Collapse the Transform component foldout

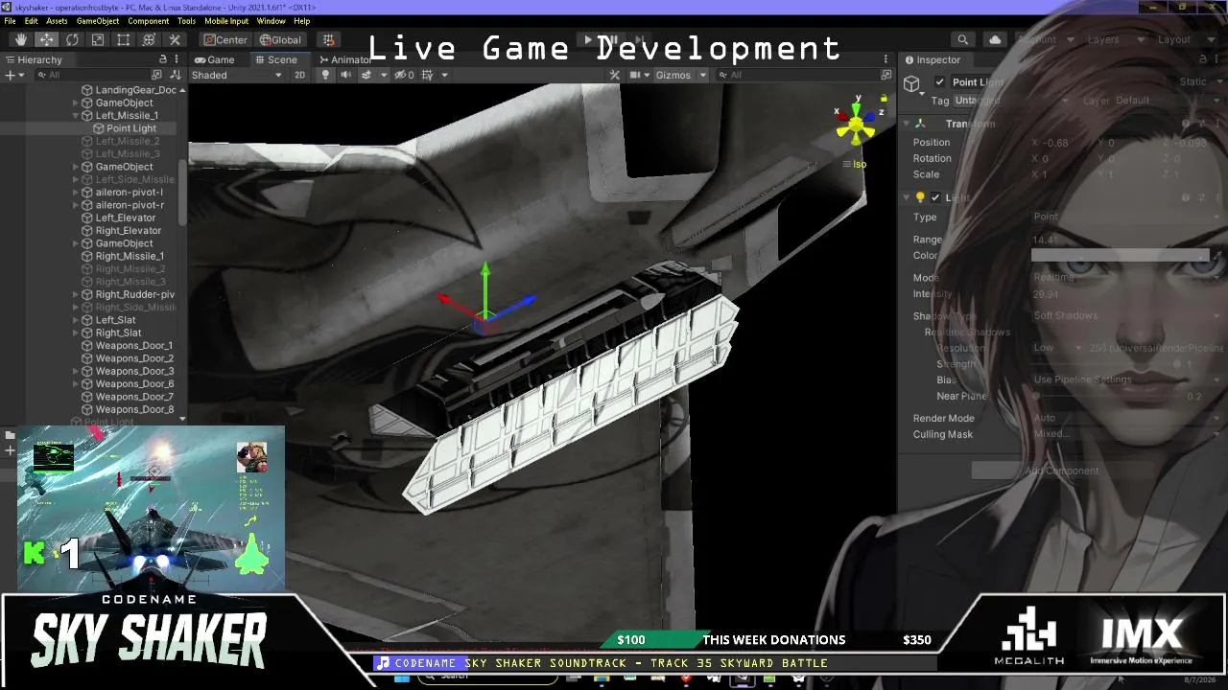pyautogui.click(x=907, y=124)
